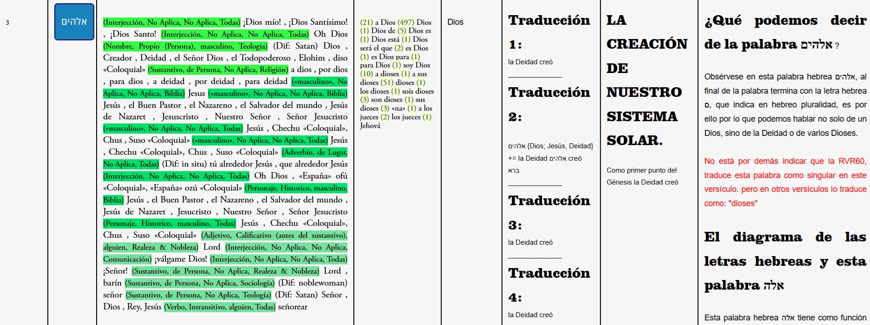Click the 'Traducción 4:' heading

pyautogui.click(x=548, y=285)
